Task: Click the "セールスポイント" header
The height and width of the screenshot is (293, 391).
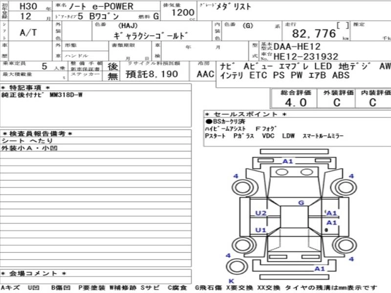Action: pos(246,114)
